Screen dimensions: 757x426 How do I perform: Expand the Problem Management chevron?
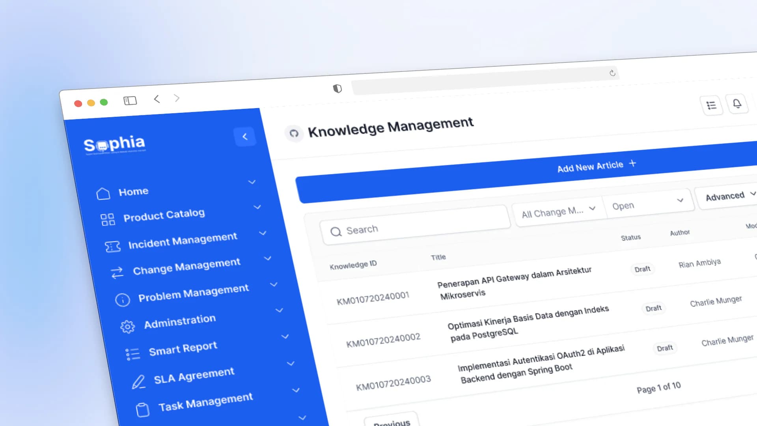pyautogui.click(x=274, y=284)
